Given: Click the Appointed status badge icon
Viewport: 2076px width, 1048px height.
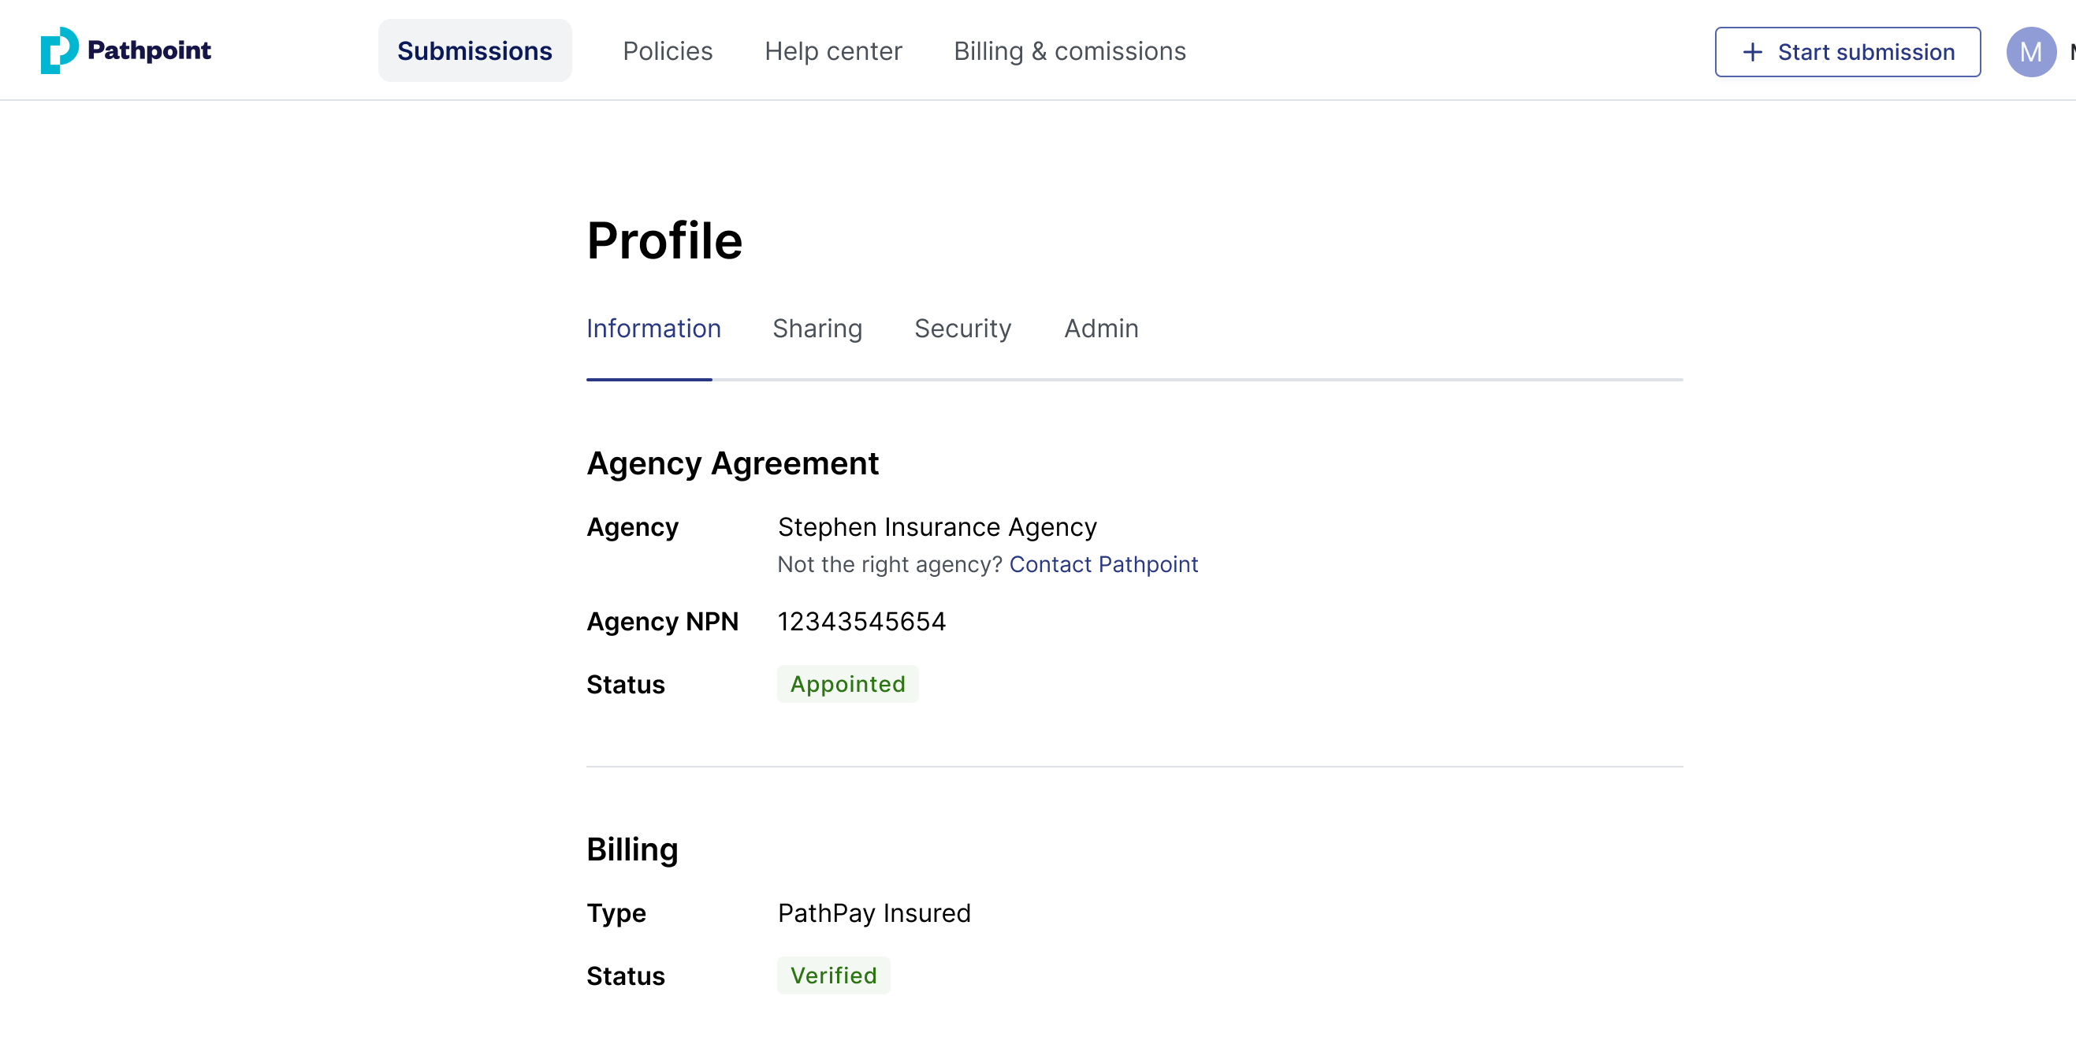Looking at the screenshot, I should coord(846,685).
